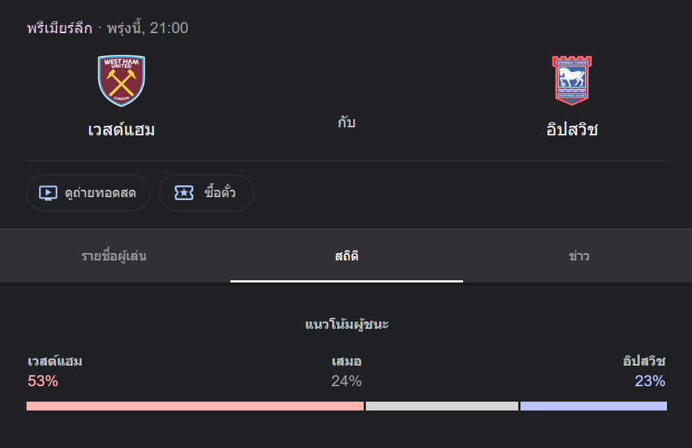This screenshot has width=692, height=448.
Task: Click the อิปสวิช team name under crest
Action: coord(572,129)
